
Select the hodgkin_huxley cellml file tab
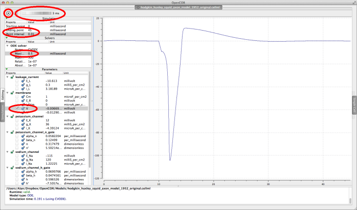coord(178,8)
